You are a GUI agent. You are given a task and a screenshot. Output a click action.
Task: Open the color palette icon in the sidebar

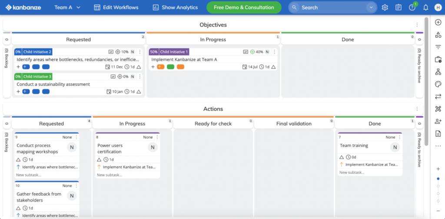tap(438, 84)
